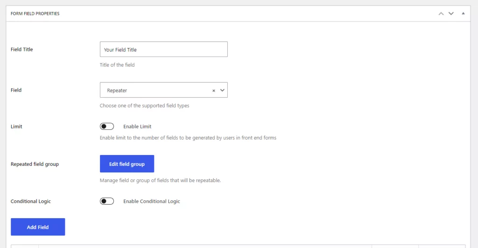Move the Form Field Properties panel down
The height and width of the screenshot is (248, 478).
pos(451,14)
